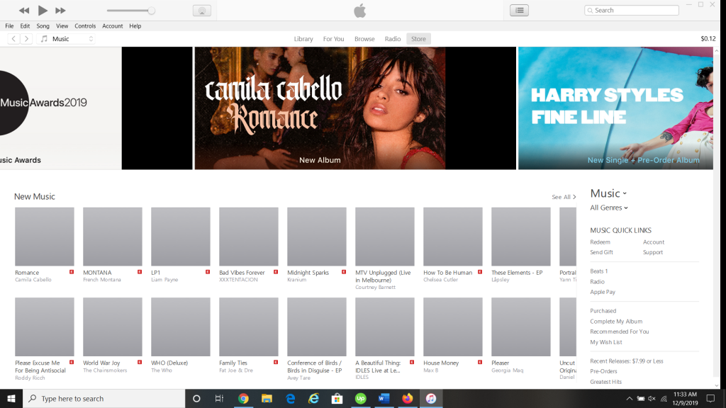Open Firefox from the taskbar
The image size is (726, 408).
(408, 398)
